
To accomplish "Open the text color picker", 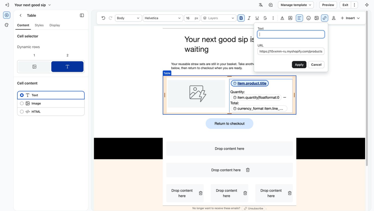I will [282, 18].
